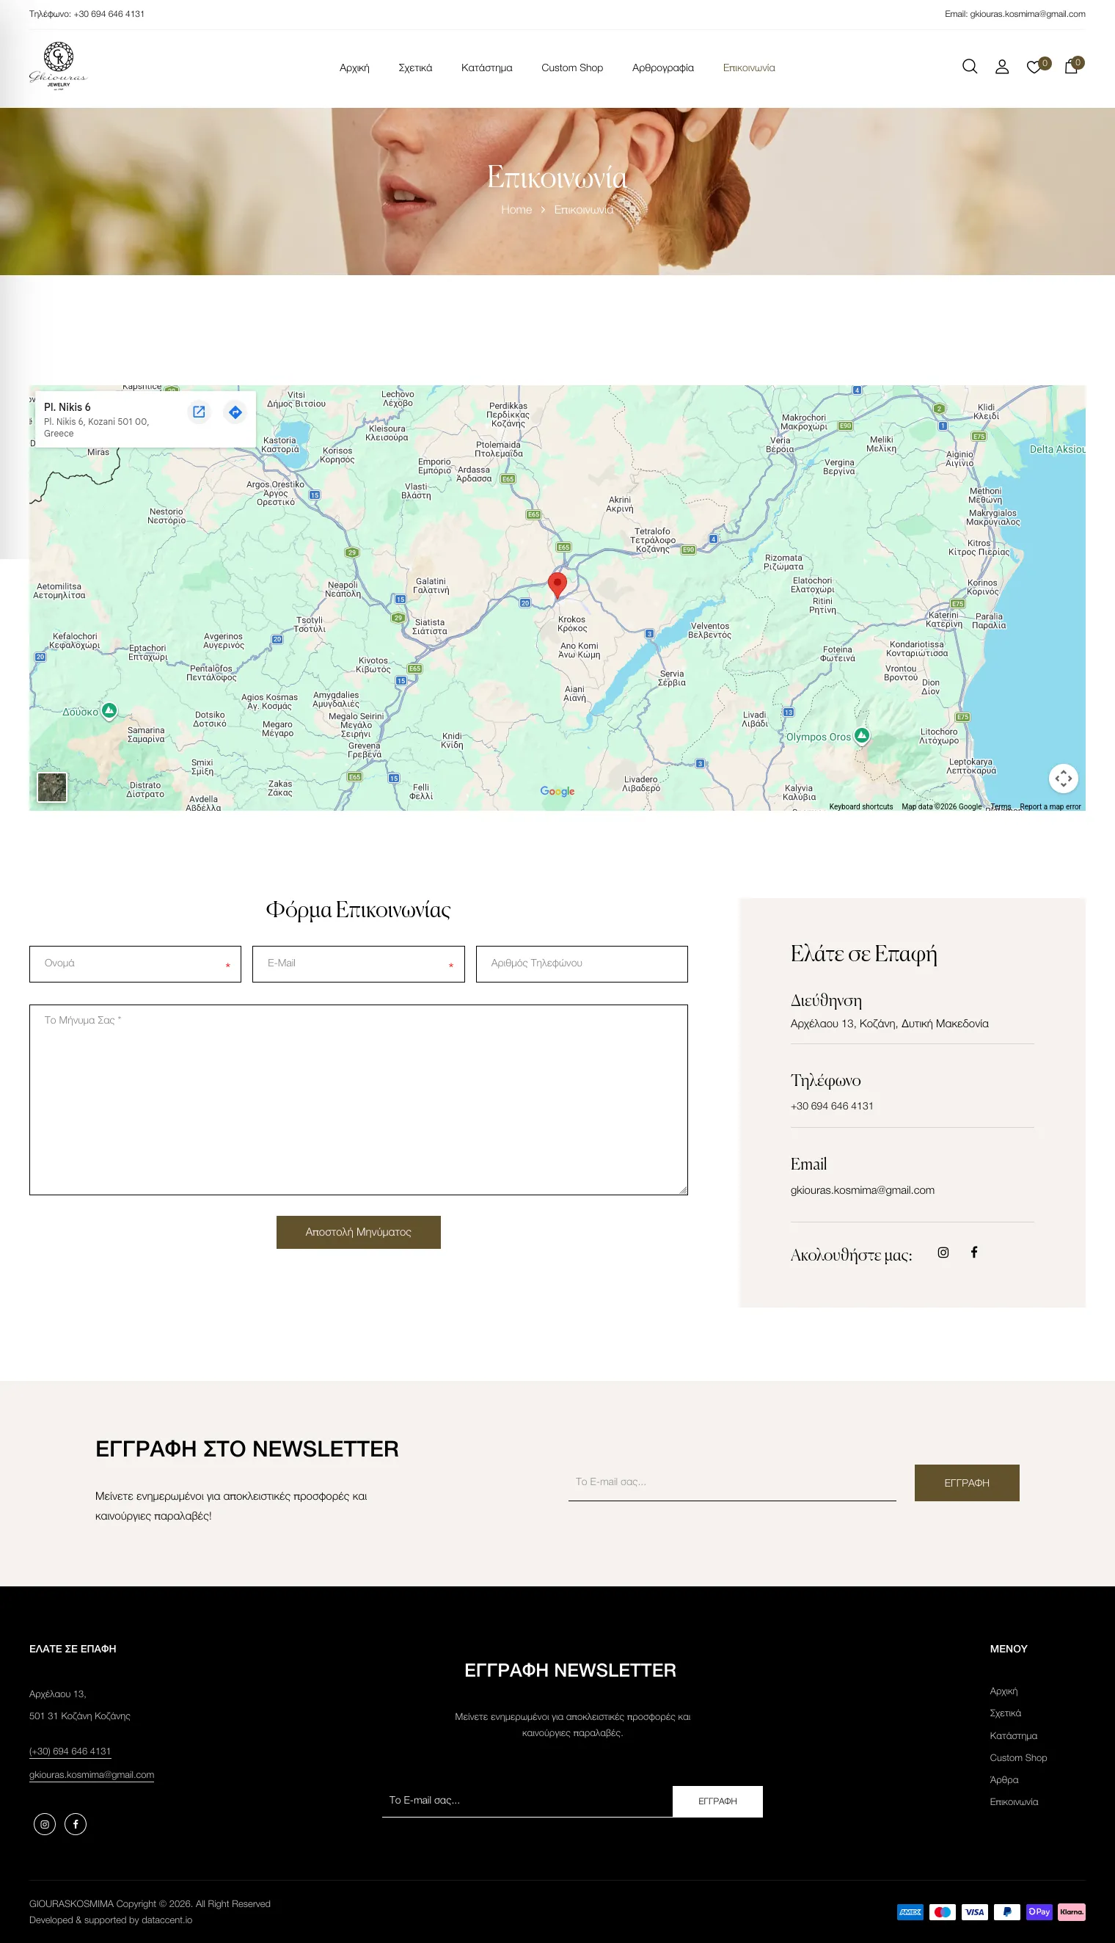The height and width of the screenshot is (1943, 1115).
Task: Open the footer Facebook circle icon
Action: pyautogui.click(x=76, y=1823)
